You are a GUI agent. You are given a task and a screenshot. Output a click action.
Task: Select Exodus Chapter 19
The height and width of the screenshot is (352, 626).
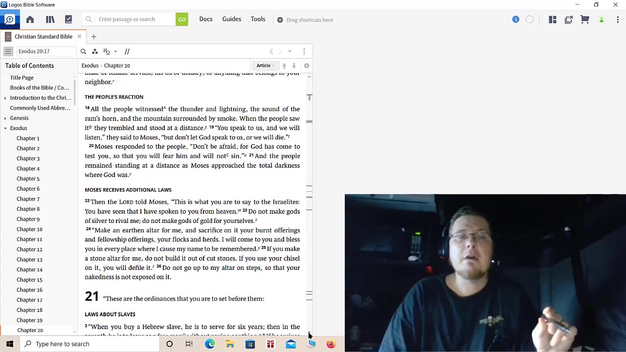coord(29,320)
